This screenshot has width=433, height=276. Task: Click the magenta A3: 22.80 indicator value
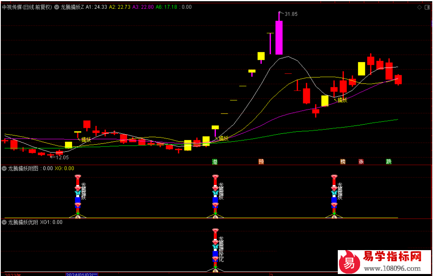[x=142, y=7]
